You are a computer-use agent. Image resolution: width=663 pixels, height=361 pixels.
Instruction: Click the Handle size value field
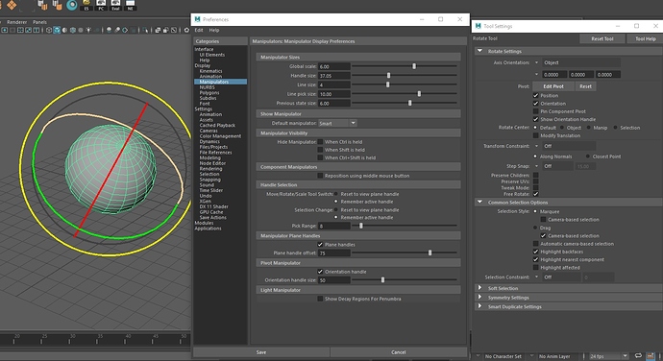coord(334,76)
